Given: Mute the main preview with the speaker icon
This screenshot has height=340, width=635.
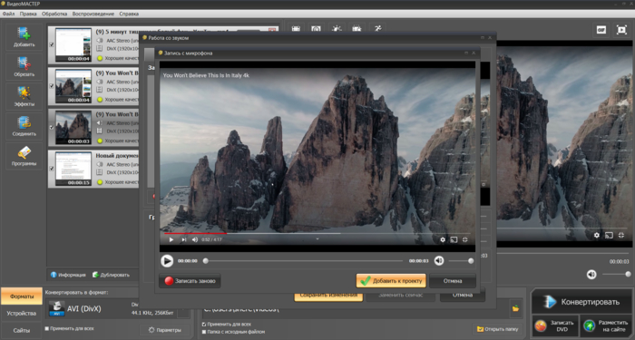Looking at the screenshot, I should (591, 275).
